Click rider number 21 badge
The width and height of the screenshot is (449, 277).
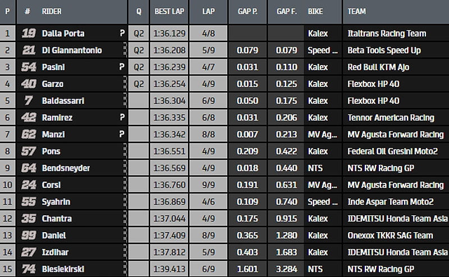tap(29, 50)
